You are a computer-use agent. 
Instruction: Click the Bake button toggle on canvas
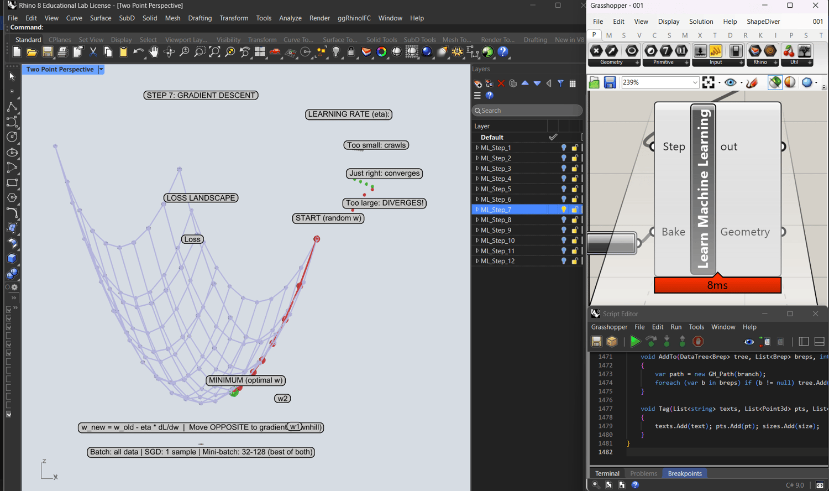point(611,243)
